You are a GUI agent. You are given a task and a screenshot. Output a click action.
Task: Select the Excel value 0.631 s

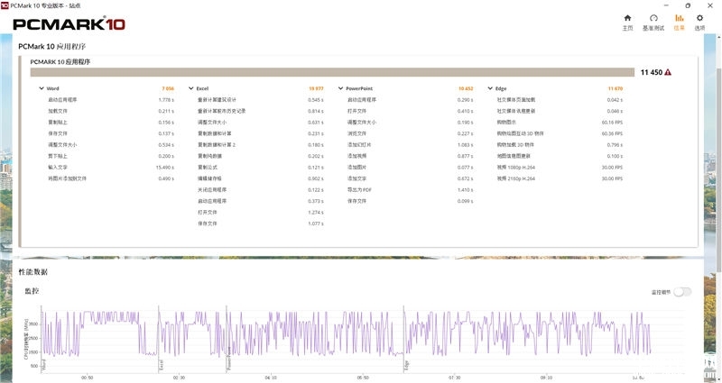[316, 123]
